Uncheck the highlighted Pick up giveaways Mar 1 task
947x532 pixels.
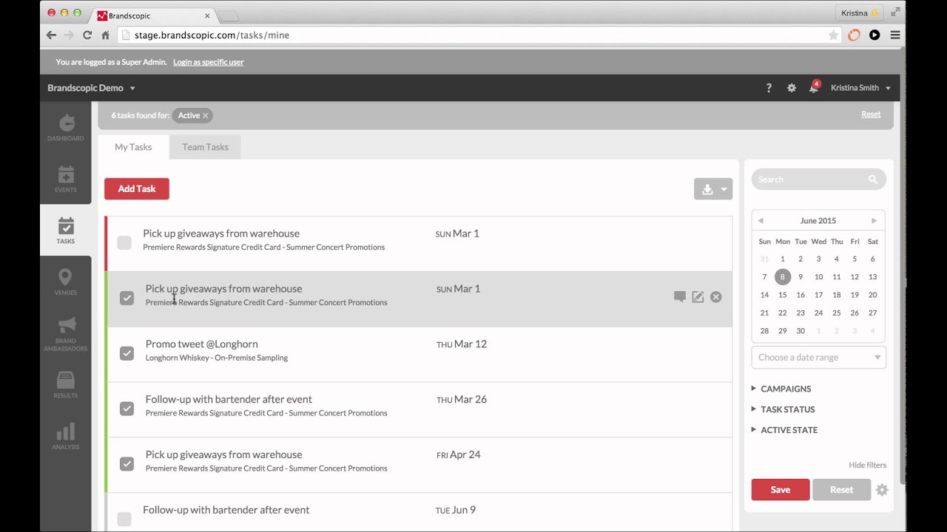(x=127, y=298)
